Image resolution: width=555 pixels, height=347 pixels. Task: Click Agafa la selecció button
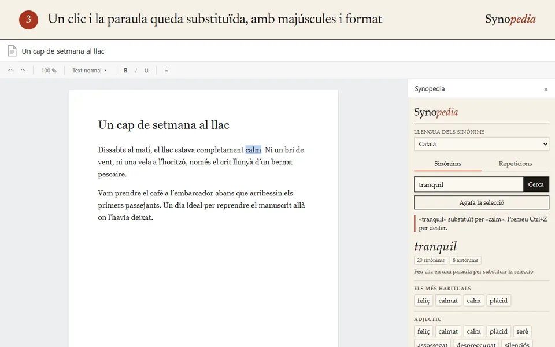click(482, 202)
